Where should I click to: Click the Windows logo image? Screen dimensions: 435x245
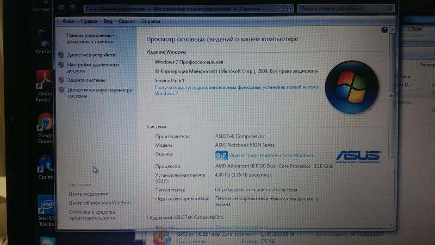click(351, 87)
